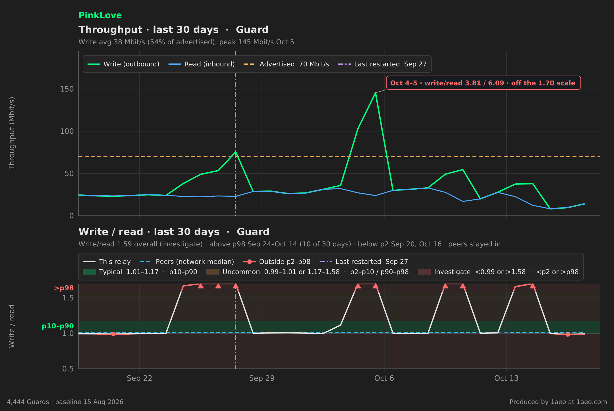
Task: Click the Write / read · last 30 days heading
Action: point(174,232)
